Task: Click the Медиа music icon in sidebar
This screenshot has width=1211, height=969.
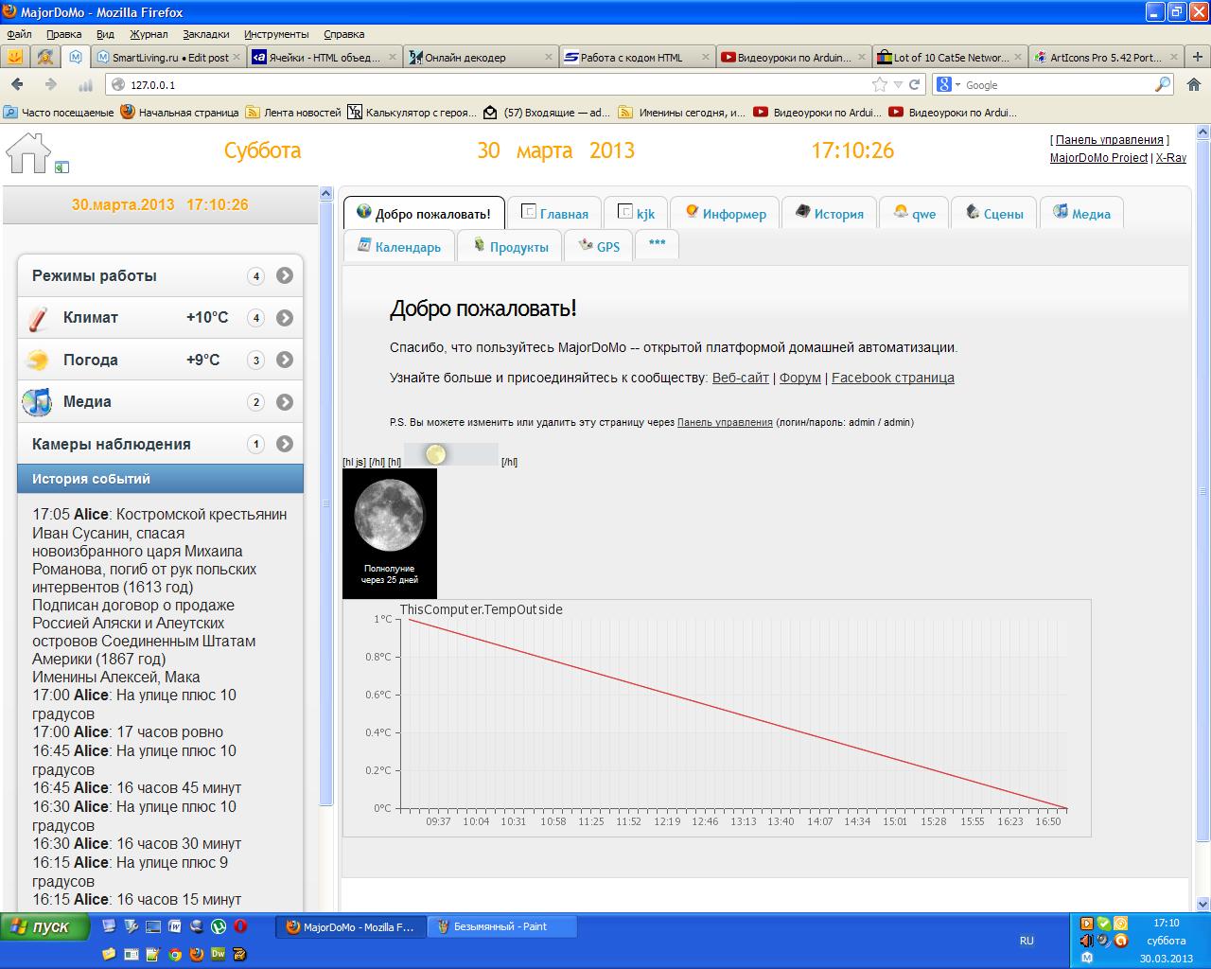Action: coord(38,402)
